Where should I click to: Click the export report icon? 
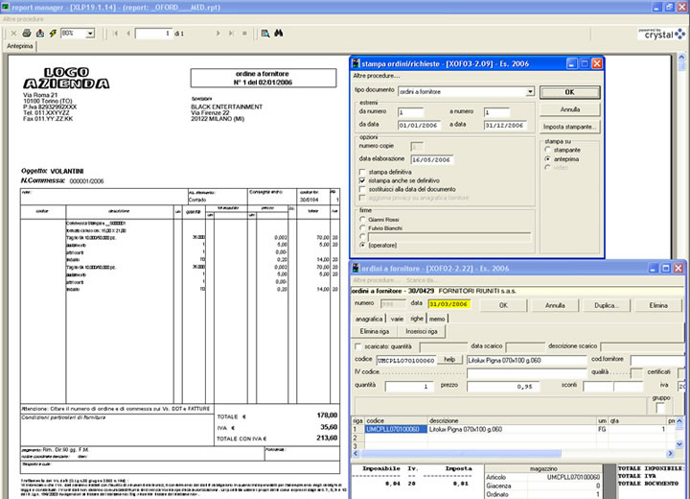click(39, 33)
